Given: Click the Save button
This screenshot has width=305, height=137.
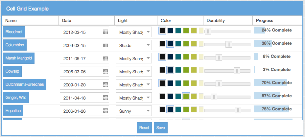Looking at the screenshot, I should [161, 128].
